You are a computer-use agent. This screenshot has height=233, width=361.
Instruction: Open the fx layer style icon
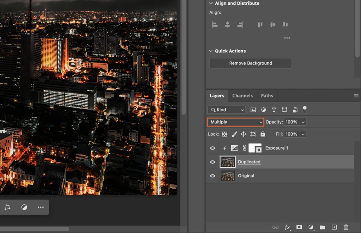[288, 227]
